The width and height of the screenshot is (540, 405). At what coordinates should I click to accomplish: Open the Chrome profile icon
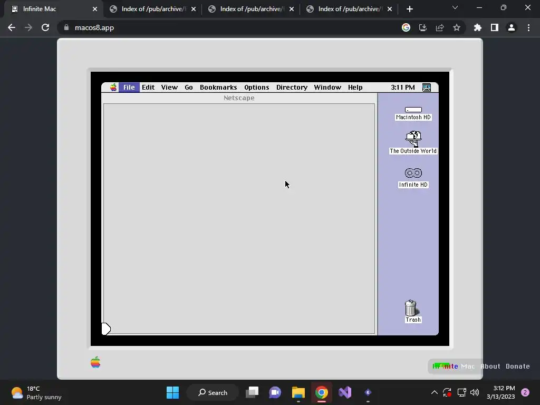tap(512, 27)
